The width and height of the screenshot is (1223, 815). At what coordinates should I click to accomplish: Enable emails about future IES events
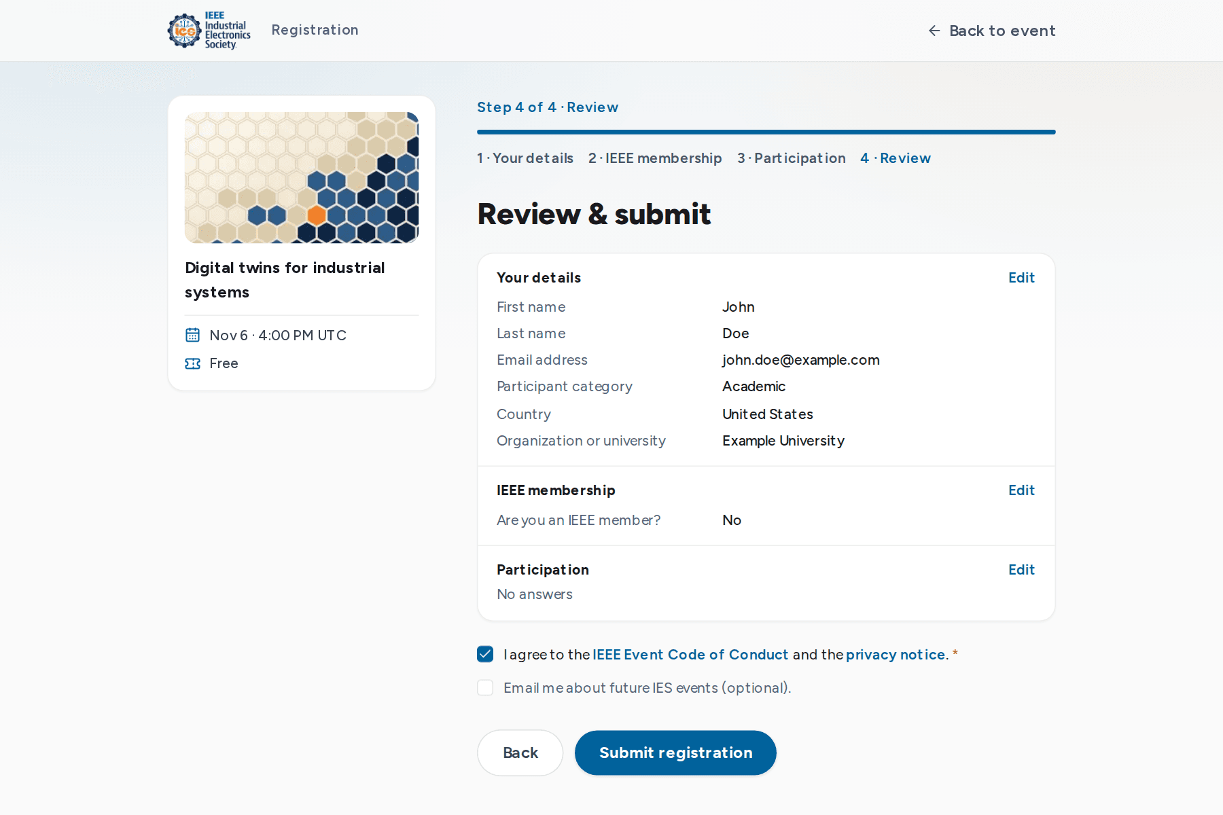[x=485, y=687]
